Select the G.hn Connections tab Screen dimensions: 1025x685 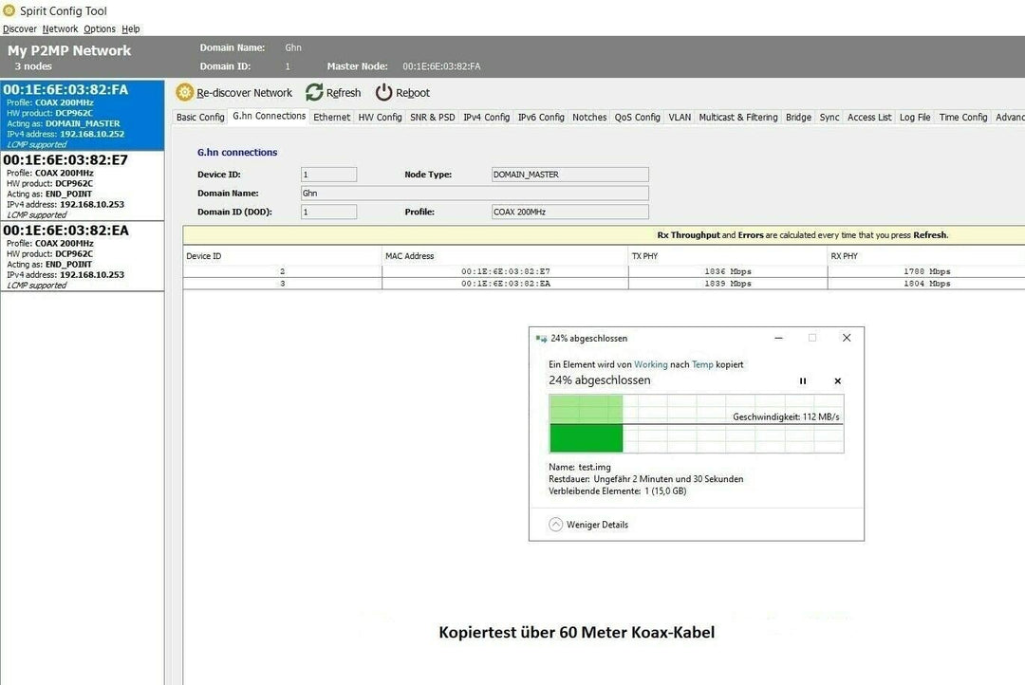point(269,116)
